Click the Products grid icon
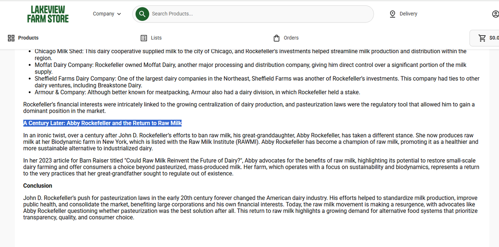 click(12, 38)
